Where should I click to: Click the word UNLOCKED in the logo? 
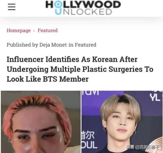pyautogui.click(x=84, y=12)
